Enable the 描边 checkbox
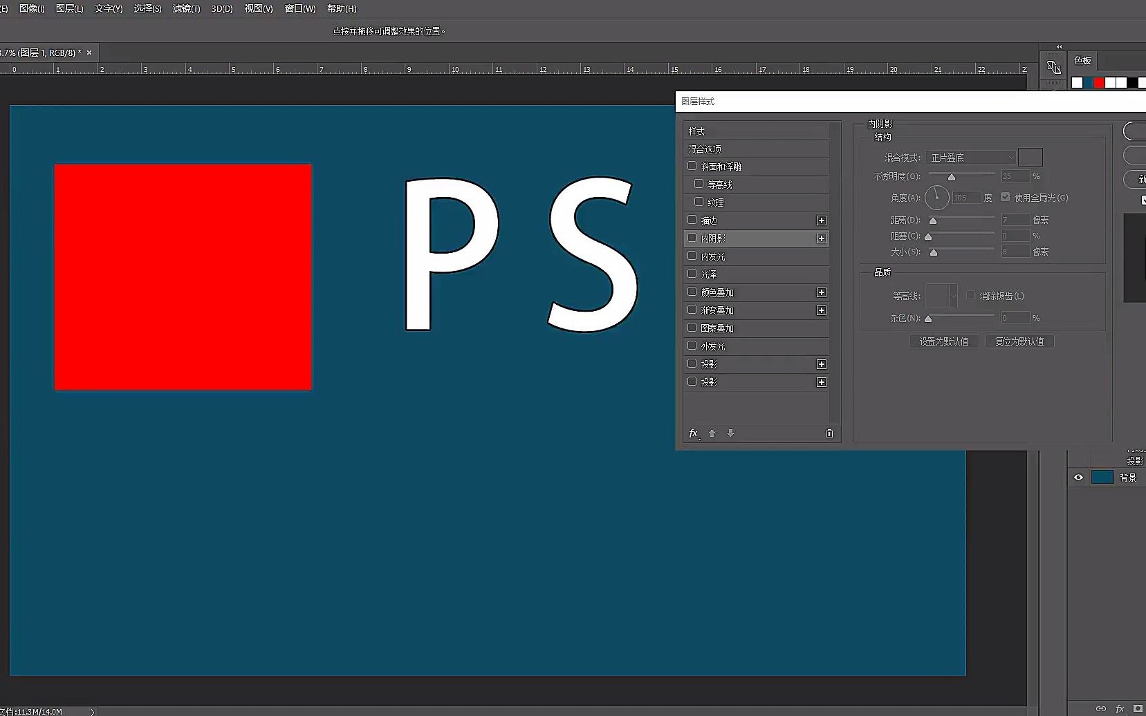 coord(692,220)
